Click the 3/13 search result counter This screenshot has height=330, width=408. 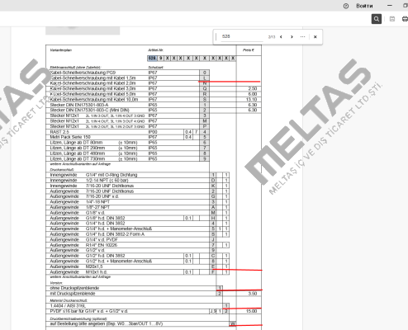click(x=272, y=37)
